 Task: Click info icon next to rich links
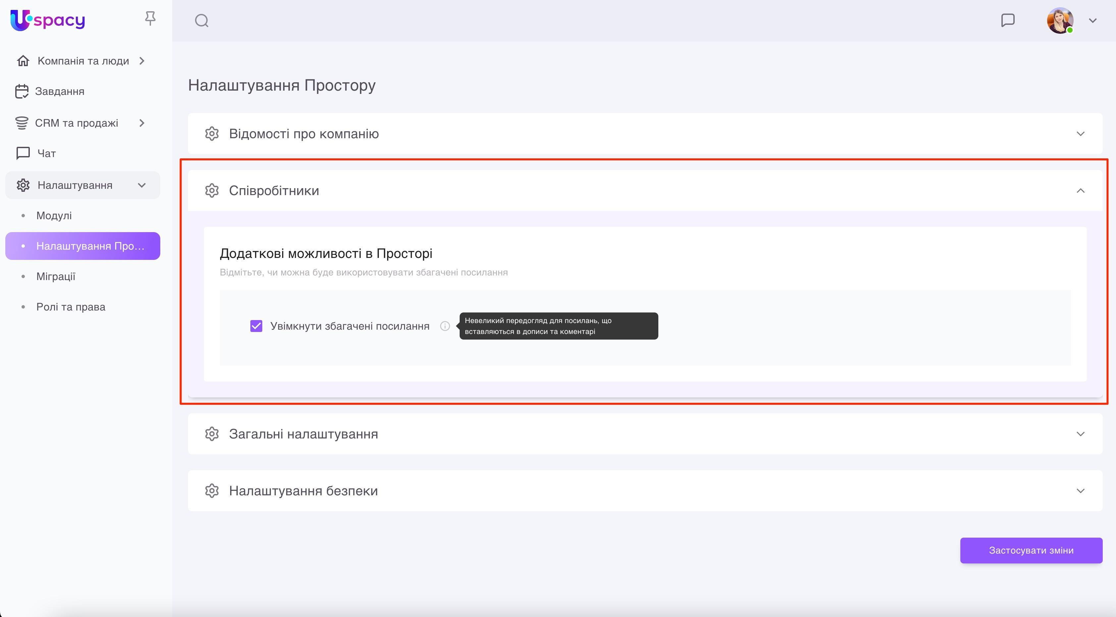[x=445, y=326]
